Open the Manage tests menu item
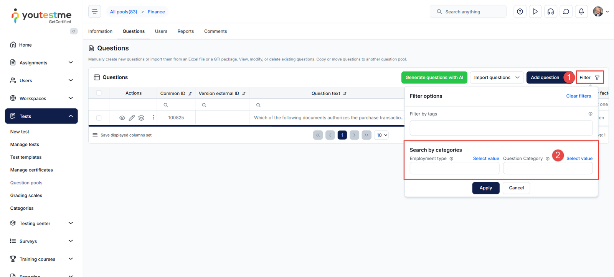The width and height of the screenshot is (614, 277). (25, 145)
